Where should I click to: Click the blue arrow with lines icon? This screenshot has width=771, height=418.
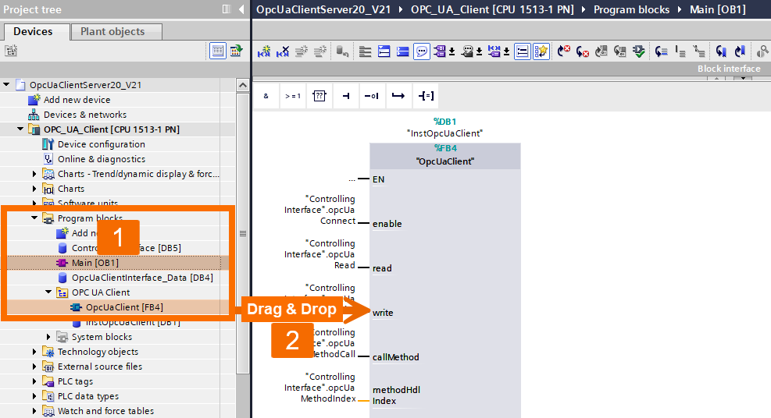662,51
